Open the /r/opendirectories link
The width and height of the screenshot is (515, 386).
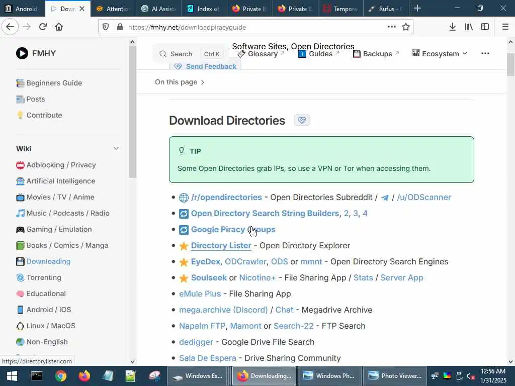[x=226, y=197]
